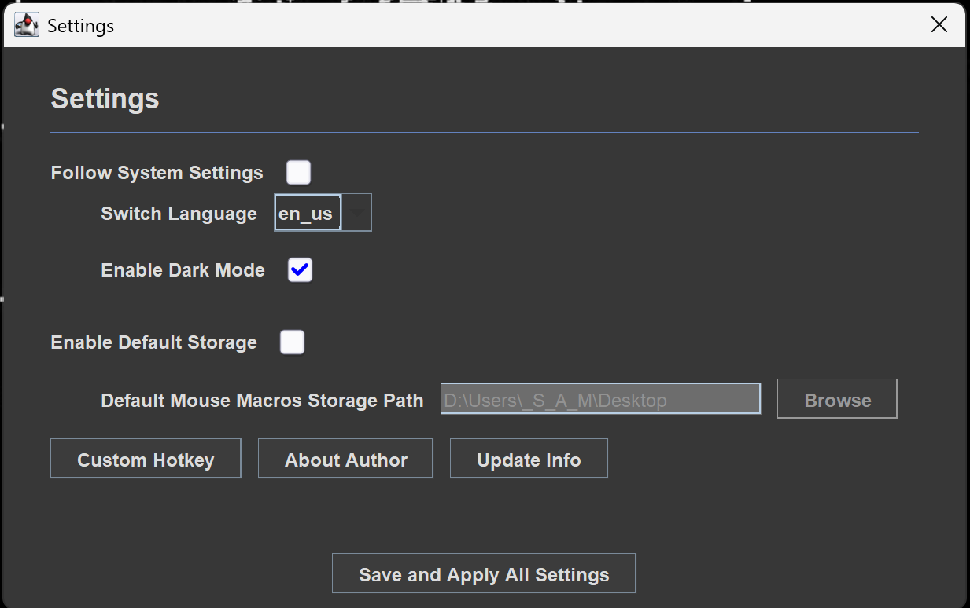The width and height of the screenshot is (970, 608).
Task: Click the storage path input field
Action: 600,399
